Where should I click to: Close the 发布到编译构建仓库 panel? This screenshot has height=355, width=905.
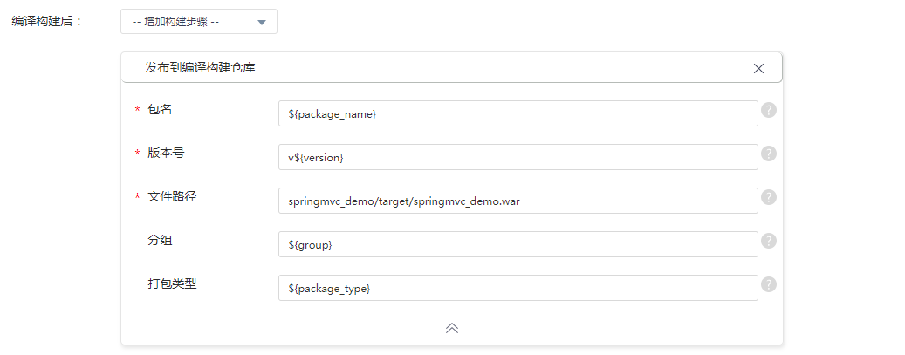point(758,68)
